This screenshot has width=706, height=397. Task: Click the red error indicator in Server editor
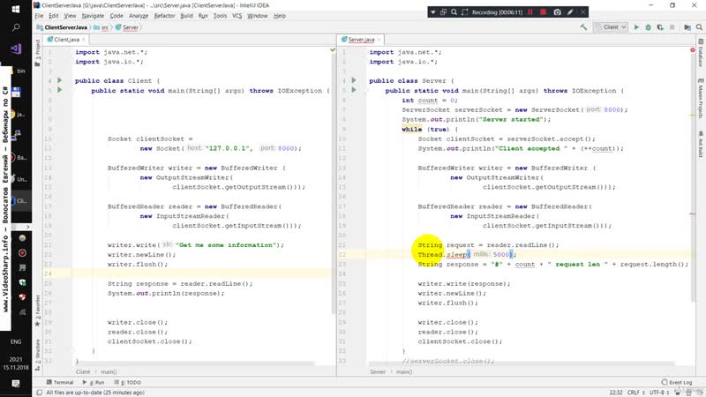coord(693,50)
